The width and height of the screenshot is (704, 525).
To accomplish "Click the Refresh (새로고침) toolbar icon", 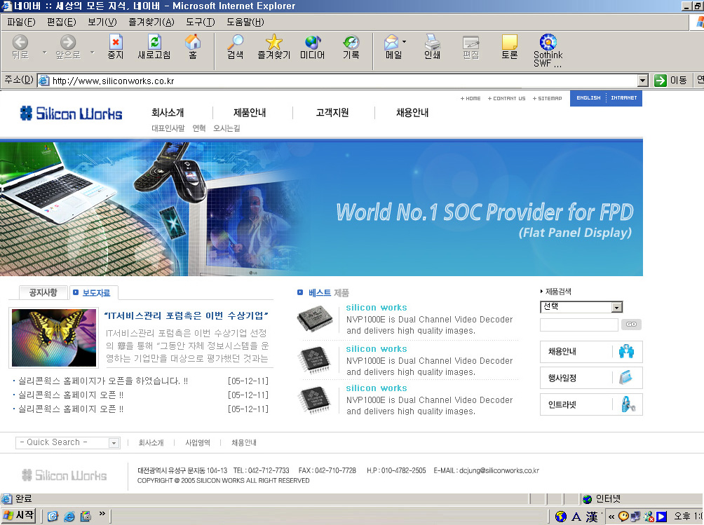I will point(154,46).
